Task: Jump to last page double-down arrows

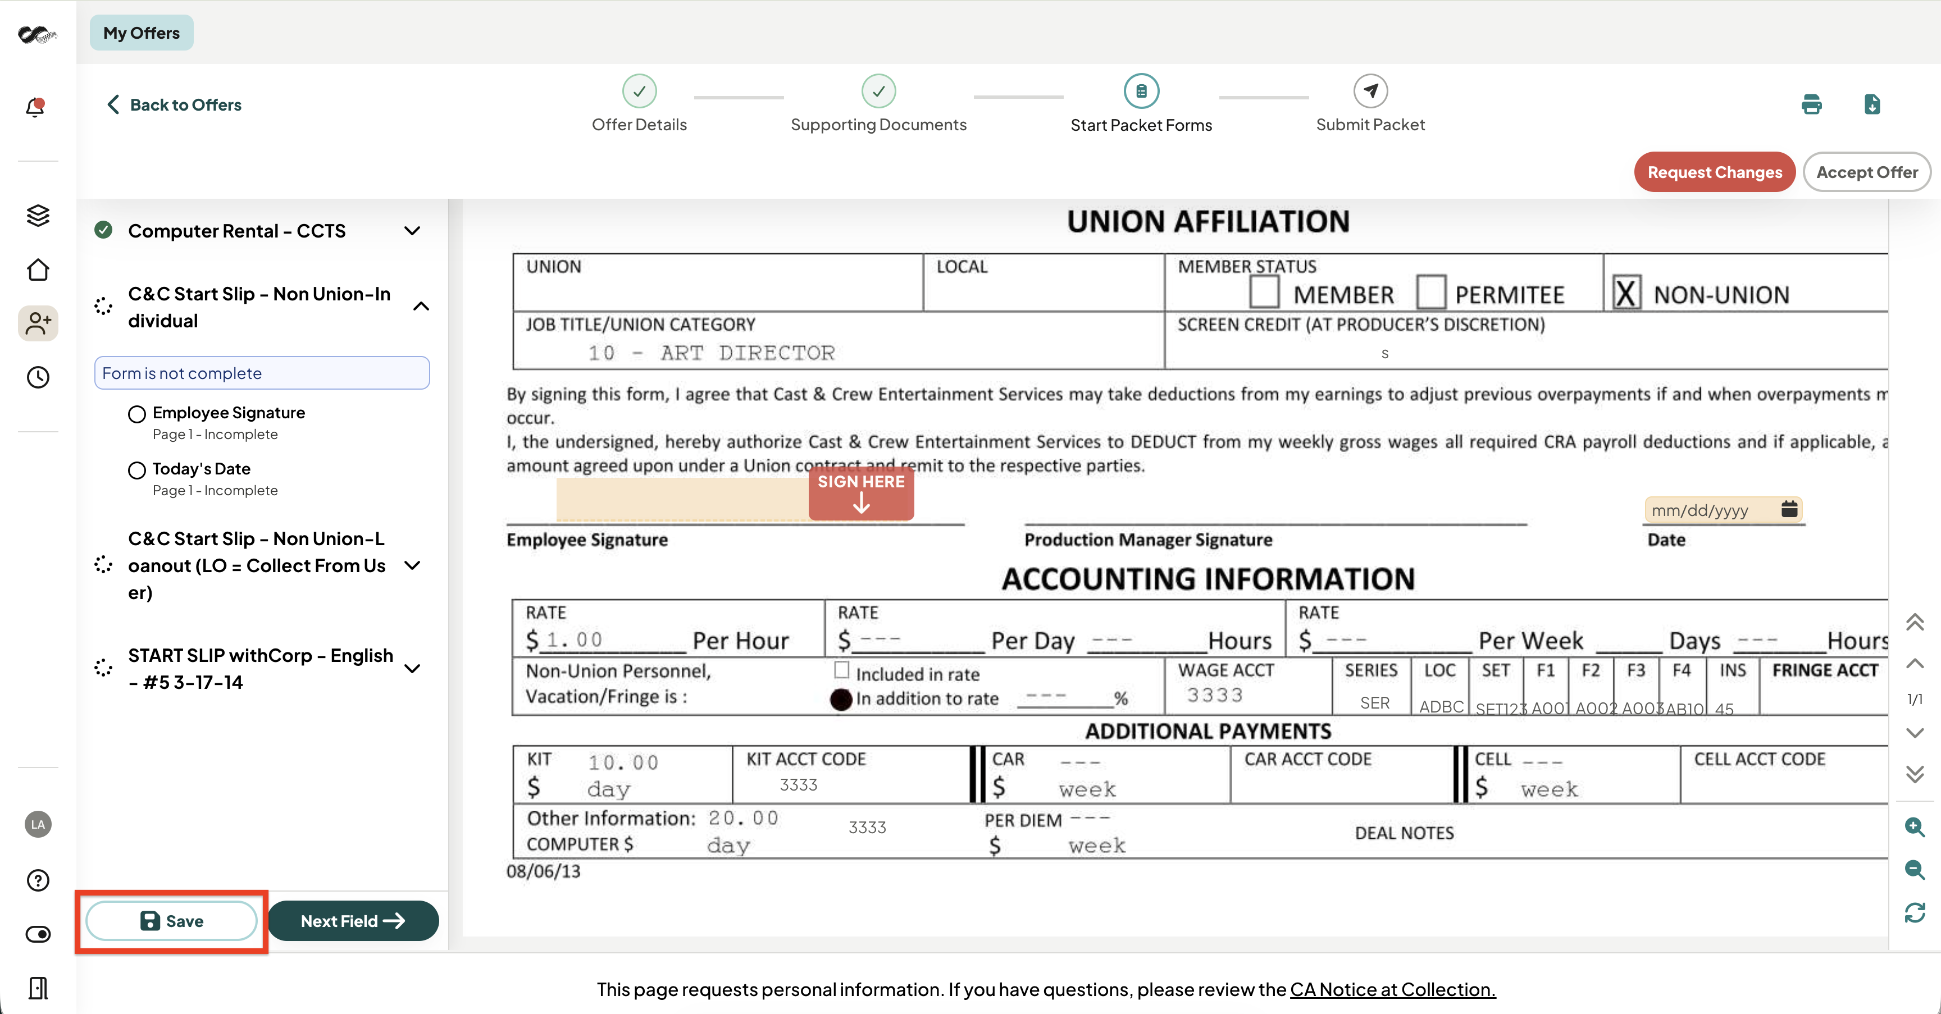Action: (1915, 774)
